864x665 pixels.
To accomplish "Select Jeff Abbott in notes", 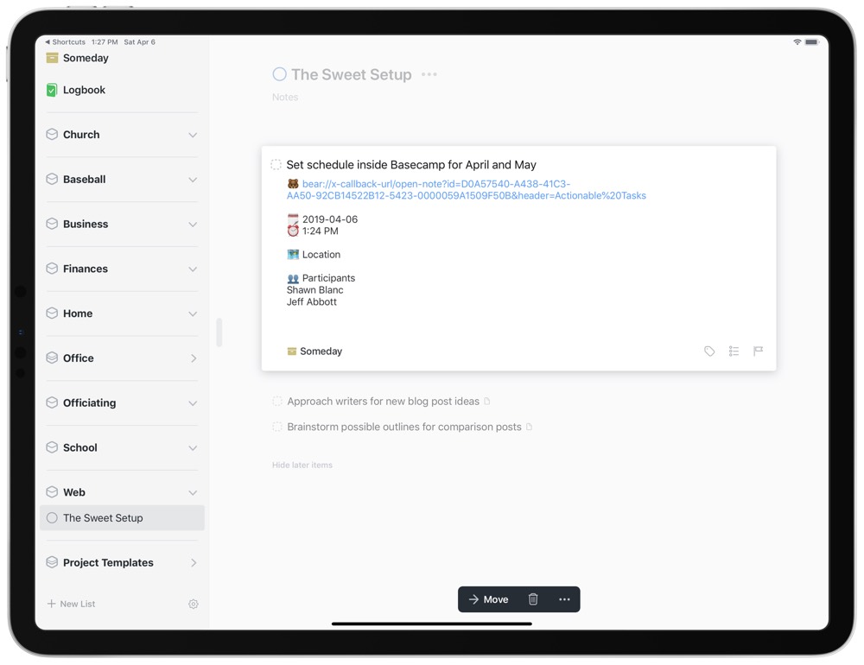I will pos(311,302).
